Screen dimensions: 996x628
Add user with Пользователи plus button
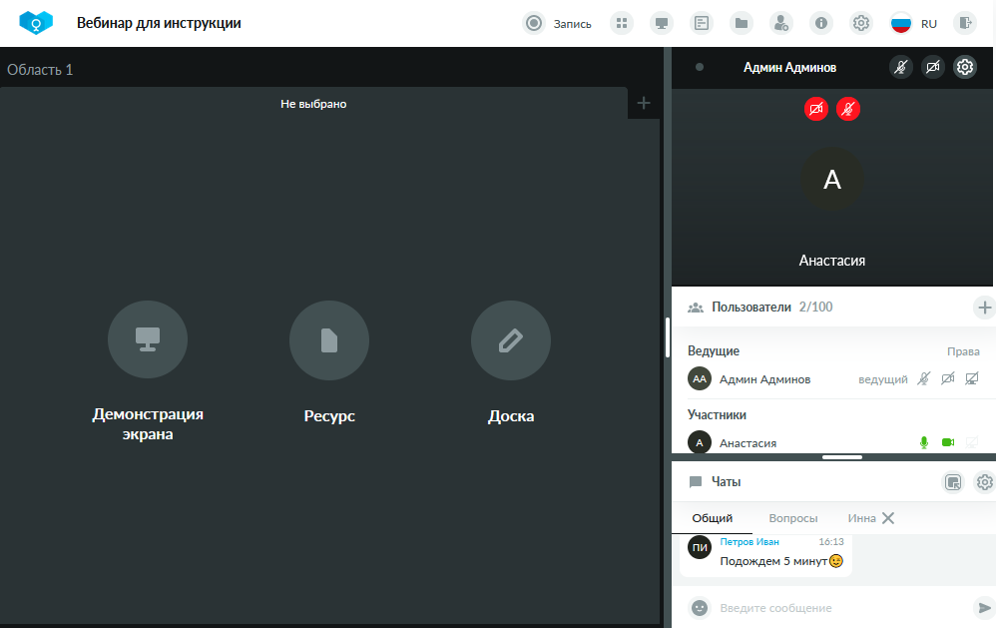[x=984, y=308]
